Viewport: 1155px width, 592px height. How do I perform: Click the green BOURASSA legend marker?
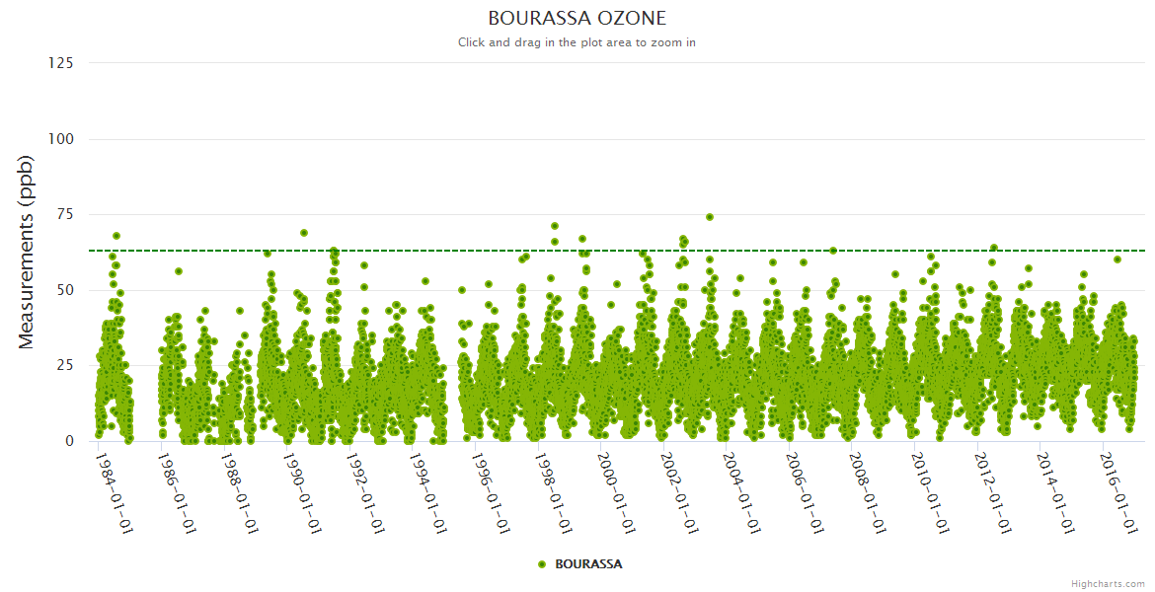[x=542, y=564]
